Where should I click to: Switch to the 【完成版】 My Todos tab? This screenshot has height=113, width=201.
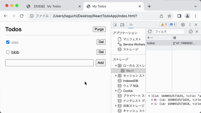tap(54, 6)
